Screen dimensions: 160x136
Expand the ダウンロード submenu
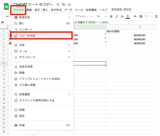(42, 57)
